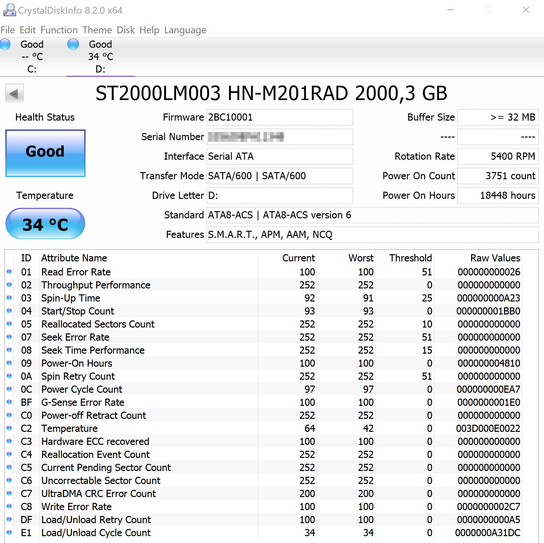Click the blurred Serial Number field

(279, 137)
